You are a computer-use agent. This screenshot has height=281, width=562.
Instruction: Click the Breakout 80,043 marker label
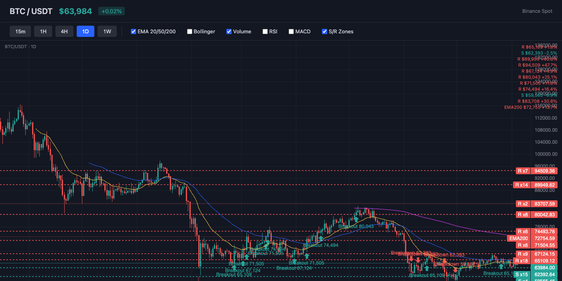click(356, 226)
